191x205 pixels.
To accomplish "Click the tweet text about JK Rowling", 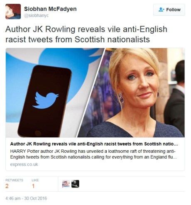I will tap(86, 34).
